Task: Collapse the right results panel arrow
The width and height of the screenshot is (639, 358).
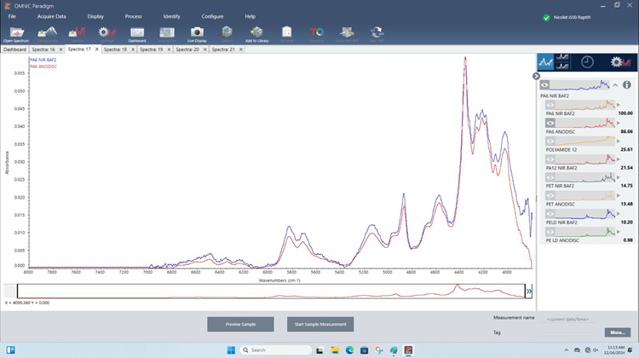Action: click(536, 76)
